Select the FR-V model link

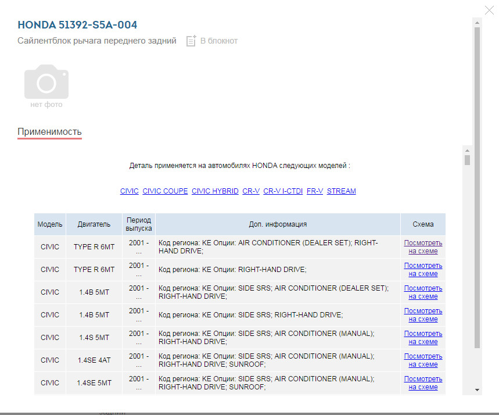[x=314, y=191]
